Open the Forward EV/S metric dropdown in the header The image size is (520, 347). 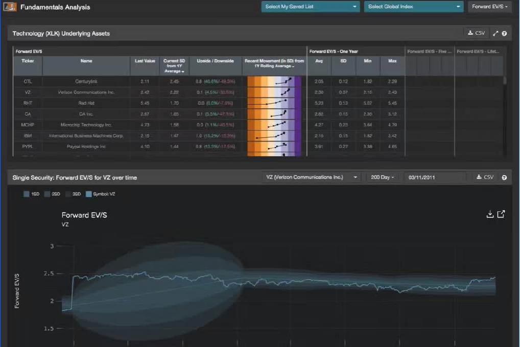(489, 7)
